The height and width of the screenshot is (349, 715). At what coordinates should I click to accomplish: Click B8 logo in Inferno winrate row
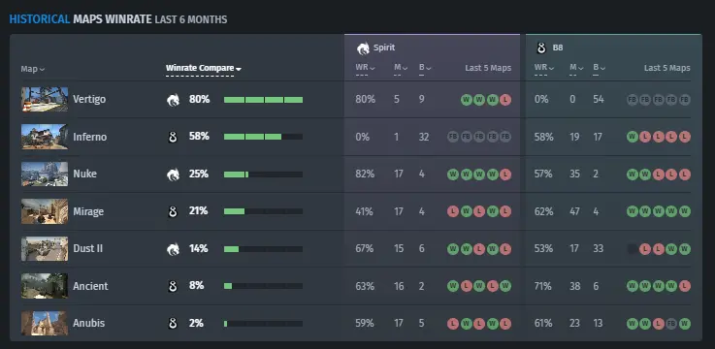click(173, 137)
